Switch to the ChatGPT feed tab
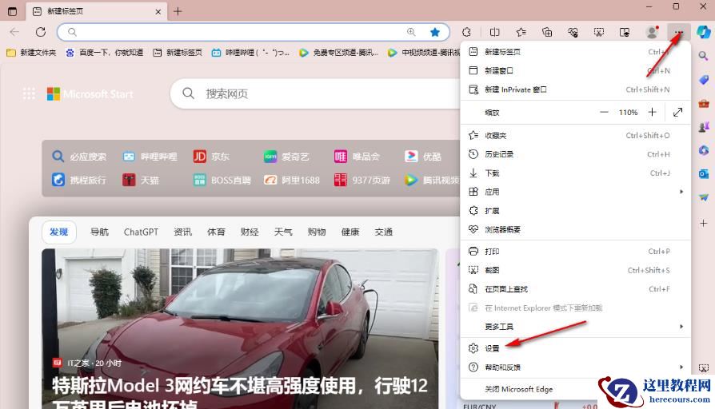This screenshot has height=409, width=715. point(141,232)
